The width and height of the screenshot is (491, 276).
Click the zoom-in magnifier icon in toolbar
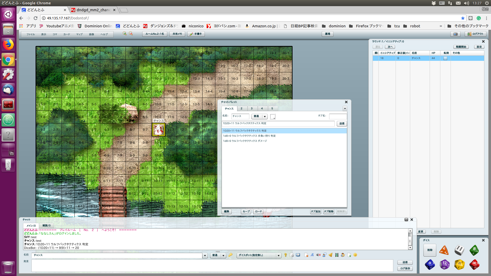point(125,34)
